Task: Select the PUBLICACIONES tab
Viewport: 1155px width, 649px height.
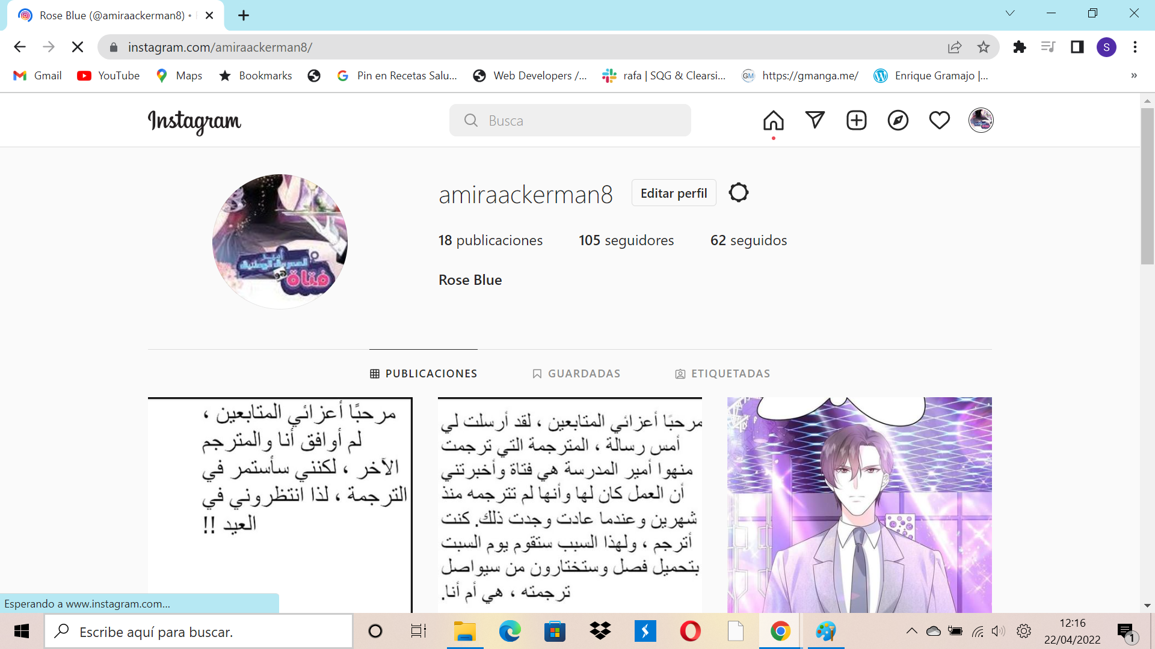Action: [x=423, y=374]
